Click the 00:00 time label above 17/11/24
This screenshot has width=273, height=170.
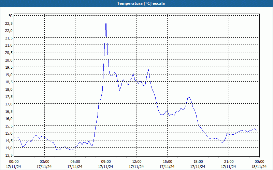point(14,162)
